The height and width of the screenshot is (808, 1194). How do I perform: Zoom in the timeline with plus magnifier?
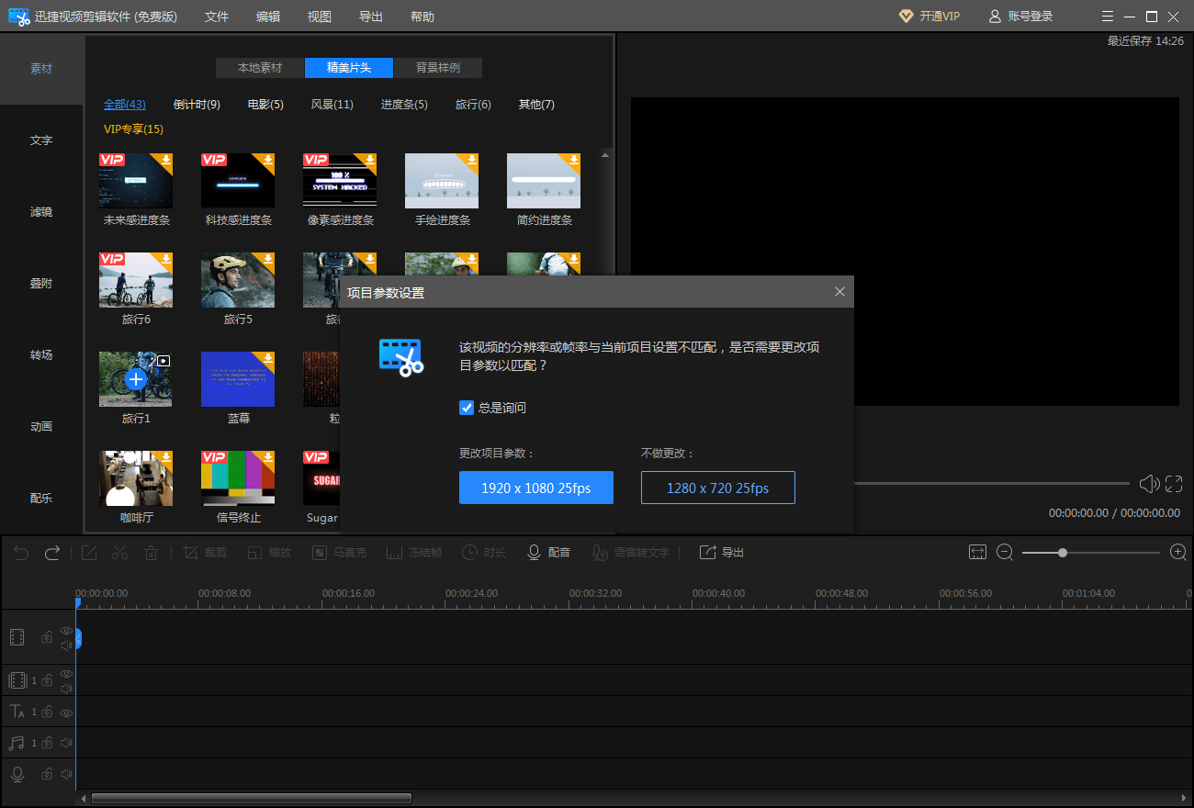[1178, 552]
